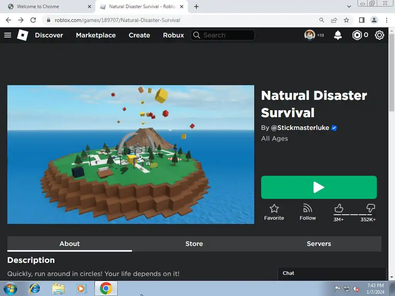Open the Robux balance icon
Image resolution: width=395 pixels, height=296 pixels.
tap(357, 35)
